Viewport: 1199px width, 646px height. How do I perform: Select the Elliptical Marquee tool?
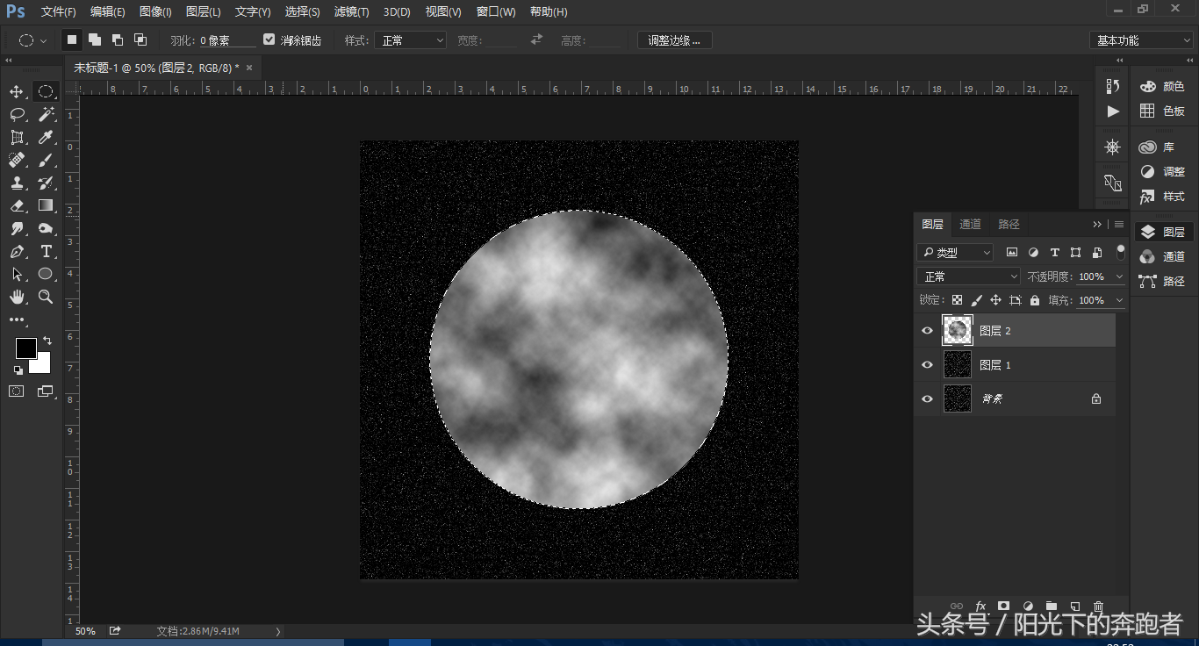(45, 92)
